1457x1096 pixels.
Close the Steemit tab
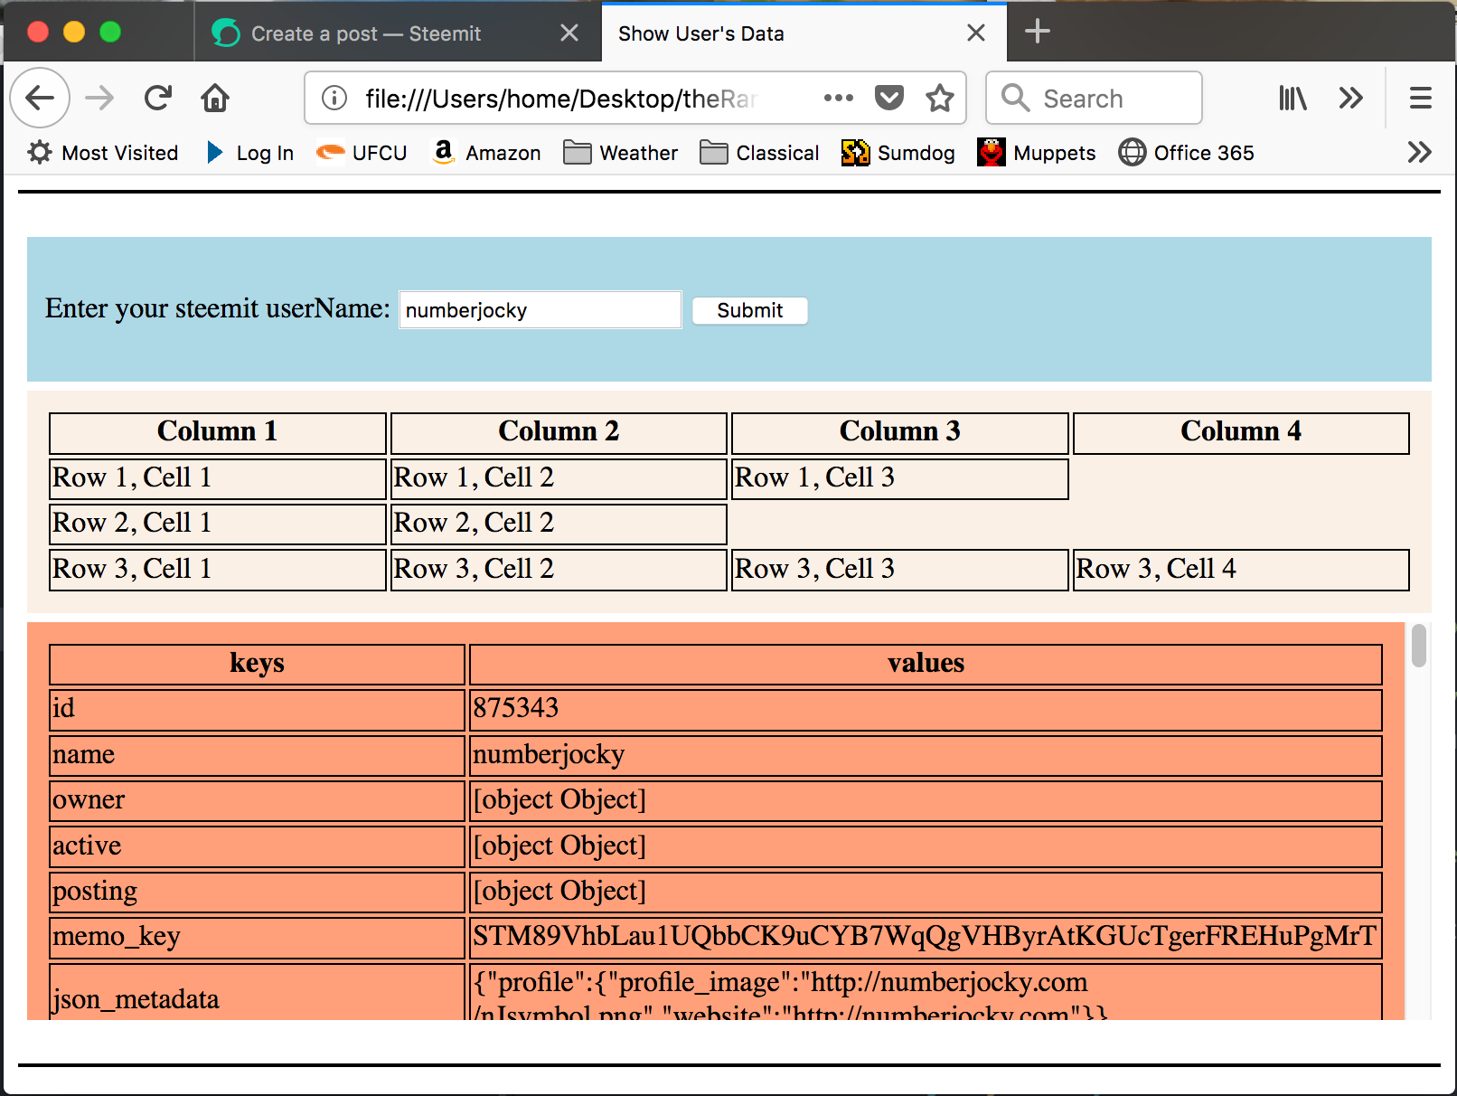(569, 33)
